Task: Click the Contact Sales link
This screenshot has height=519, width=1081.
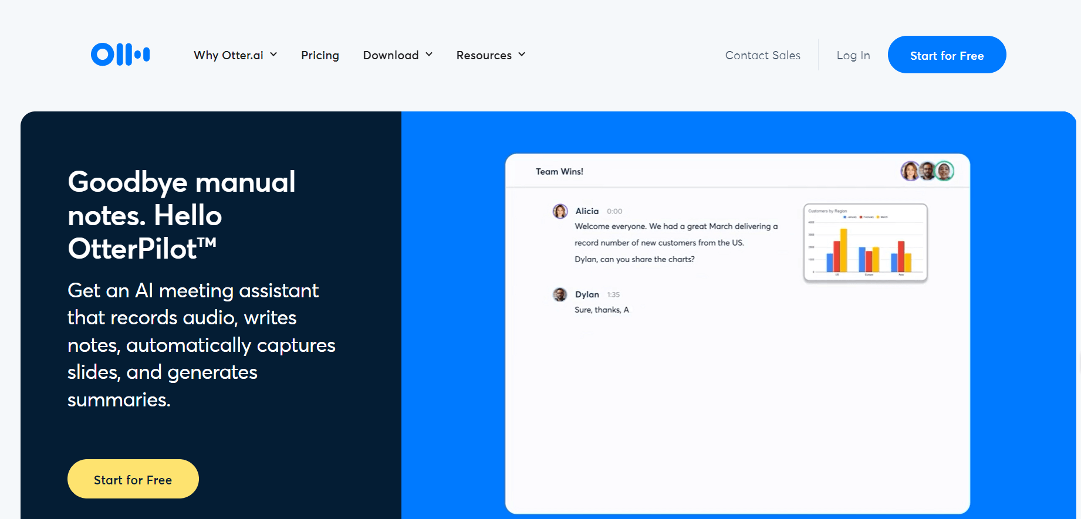Action: tap(762, 55)
